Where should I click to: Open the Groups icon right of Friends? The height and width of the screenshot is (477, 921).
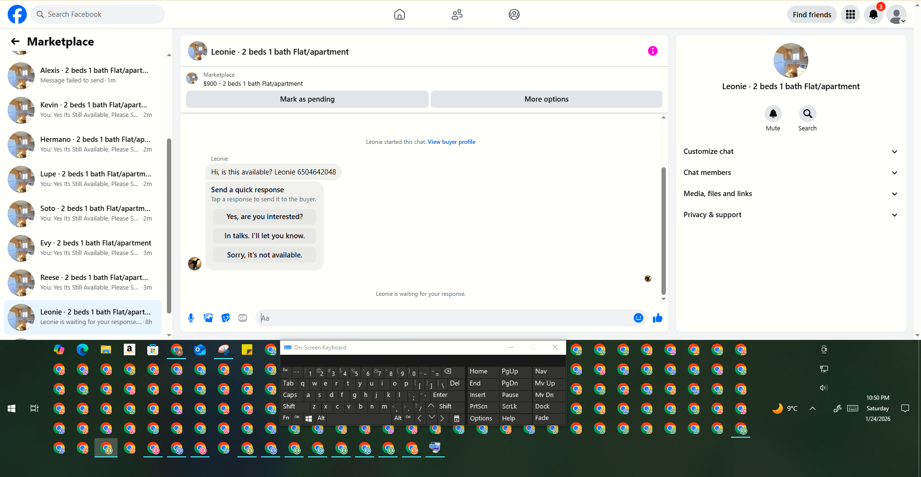click(514, 14)
